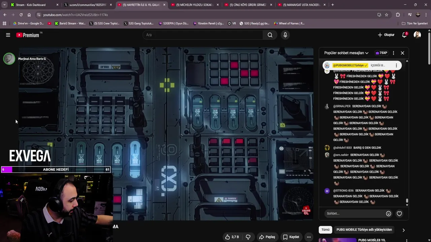Viewport: 431px width, 242px height.
Task: Go to browser home page
Action: click(29, 15)
